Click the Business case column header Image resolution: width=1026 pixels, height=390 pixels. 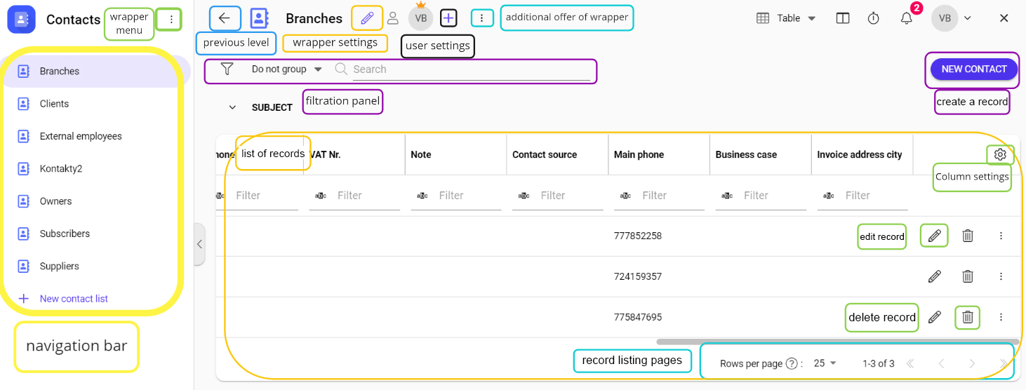point(746,154)
